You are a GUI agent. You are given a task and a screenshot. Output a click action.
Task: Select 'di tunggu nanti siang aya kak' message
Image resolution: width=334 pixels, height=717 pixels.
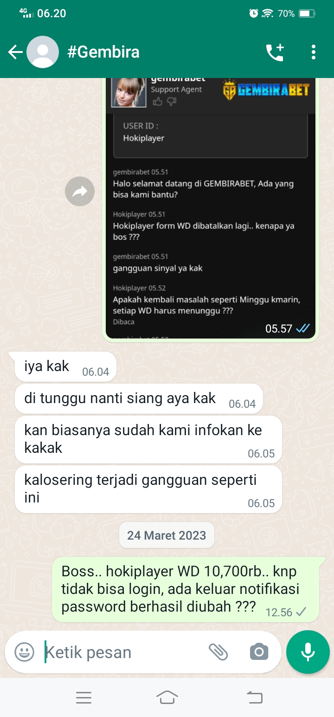[139, 399]
